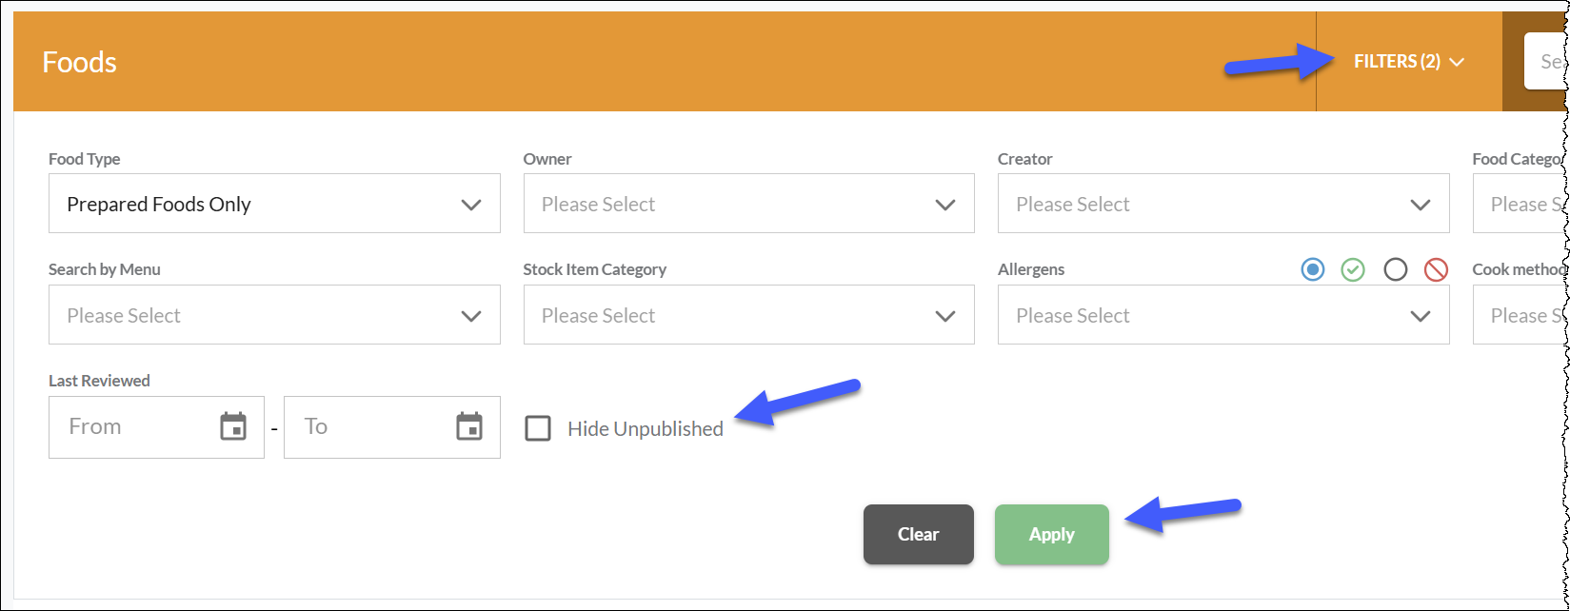1570x611 pixels.
Task: Select the green checkmark allergen option
Action: (1353, 270)
